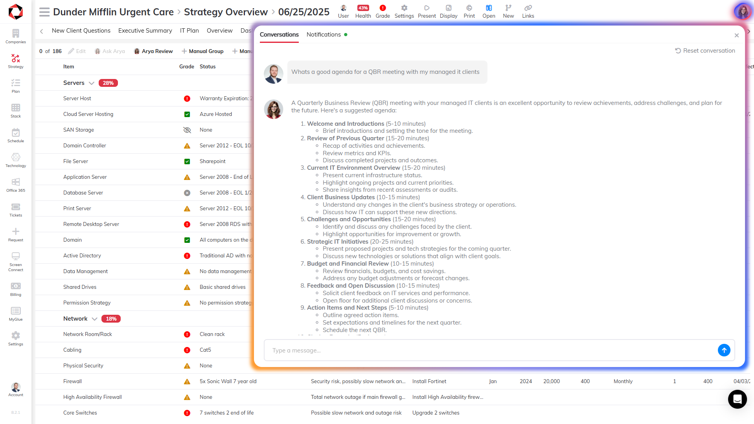
Task: Open the Billing sidebar section
Action: pos(16,289)
